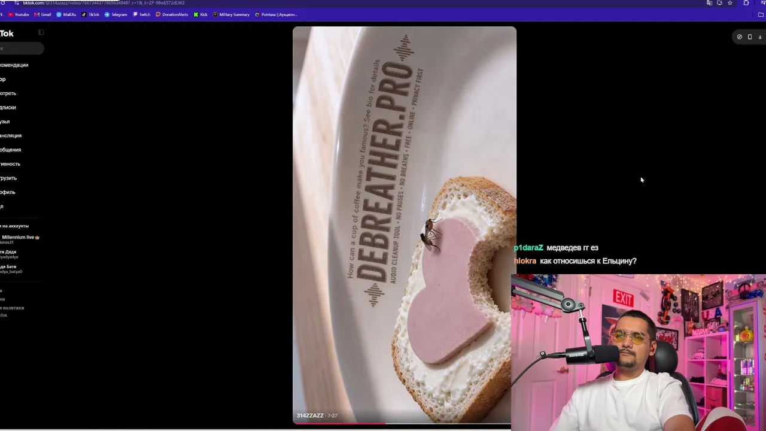Open the Military Summary bookmark
Image resolution: width=766 pixels, height=431 pixels.
(231, 14)
